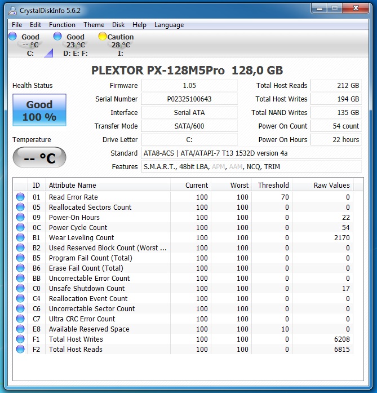Image resolution: width=377 pixels, height=393 pixels.
Task: Click the status orb beside Available Reserved Space
Action: tap(21, 329)
